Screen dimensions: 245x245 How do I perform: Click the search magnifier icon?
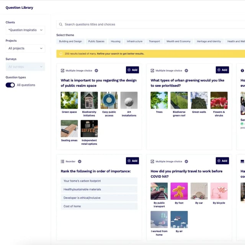click(x=60, y=24)
